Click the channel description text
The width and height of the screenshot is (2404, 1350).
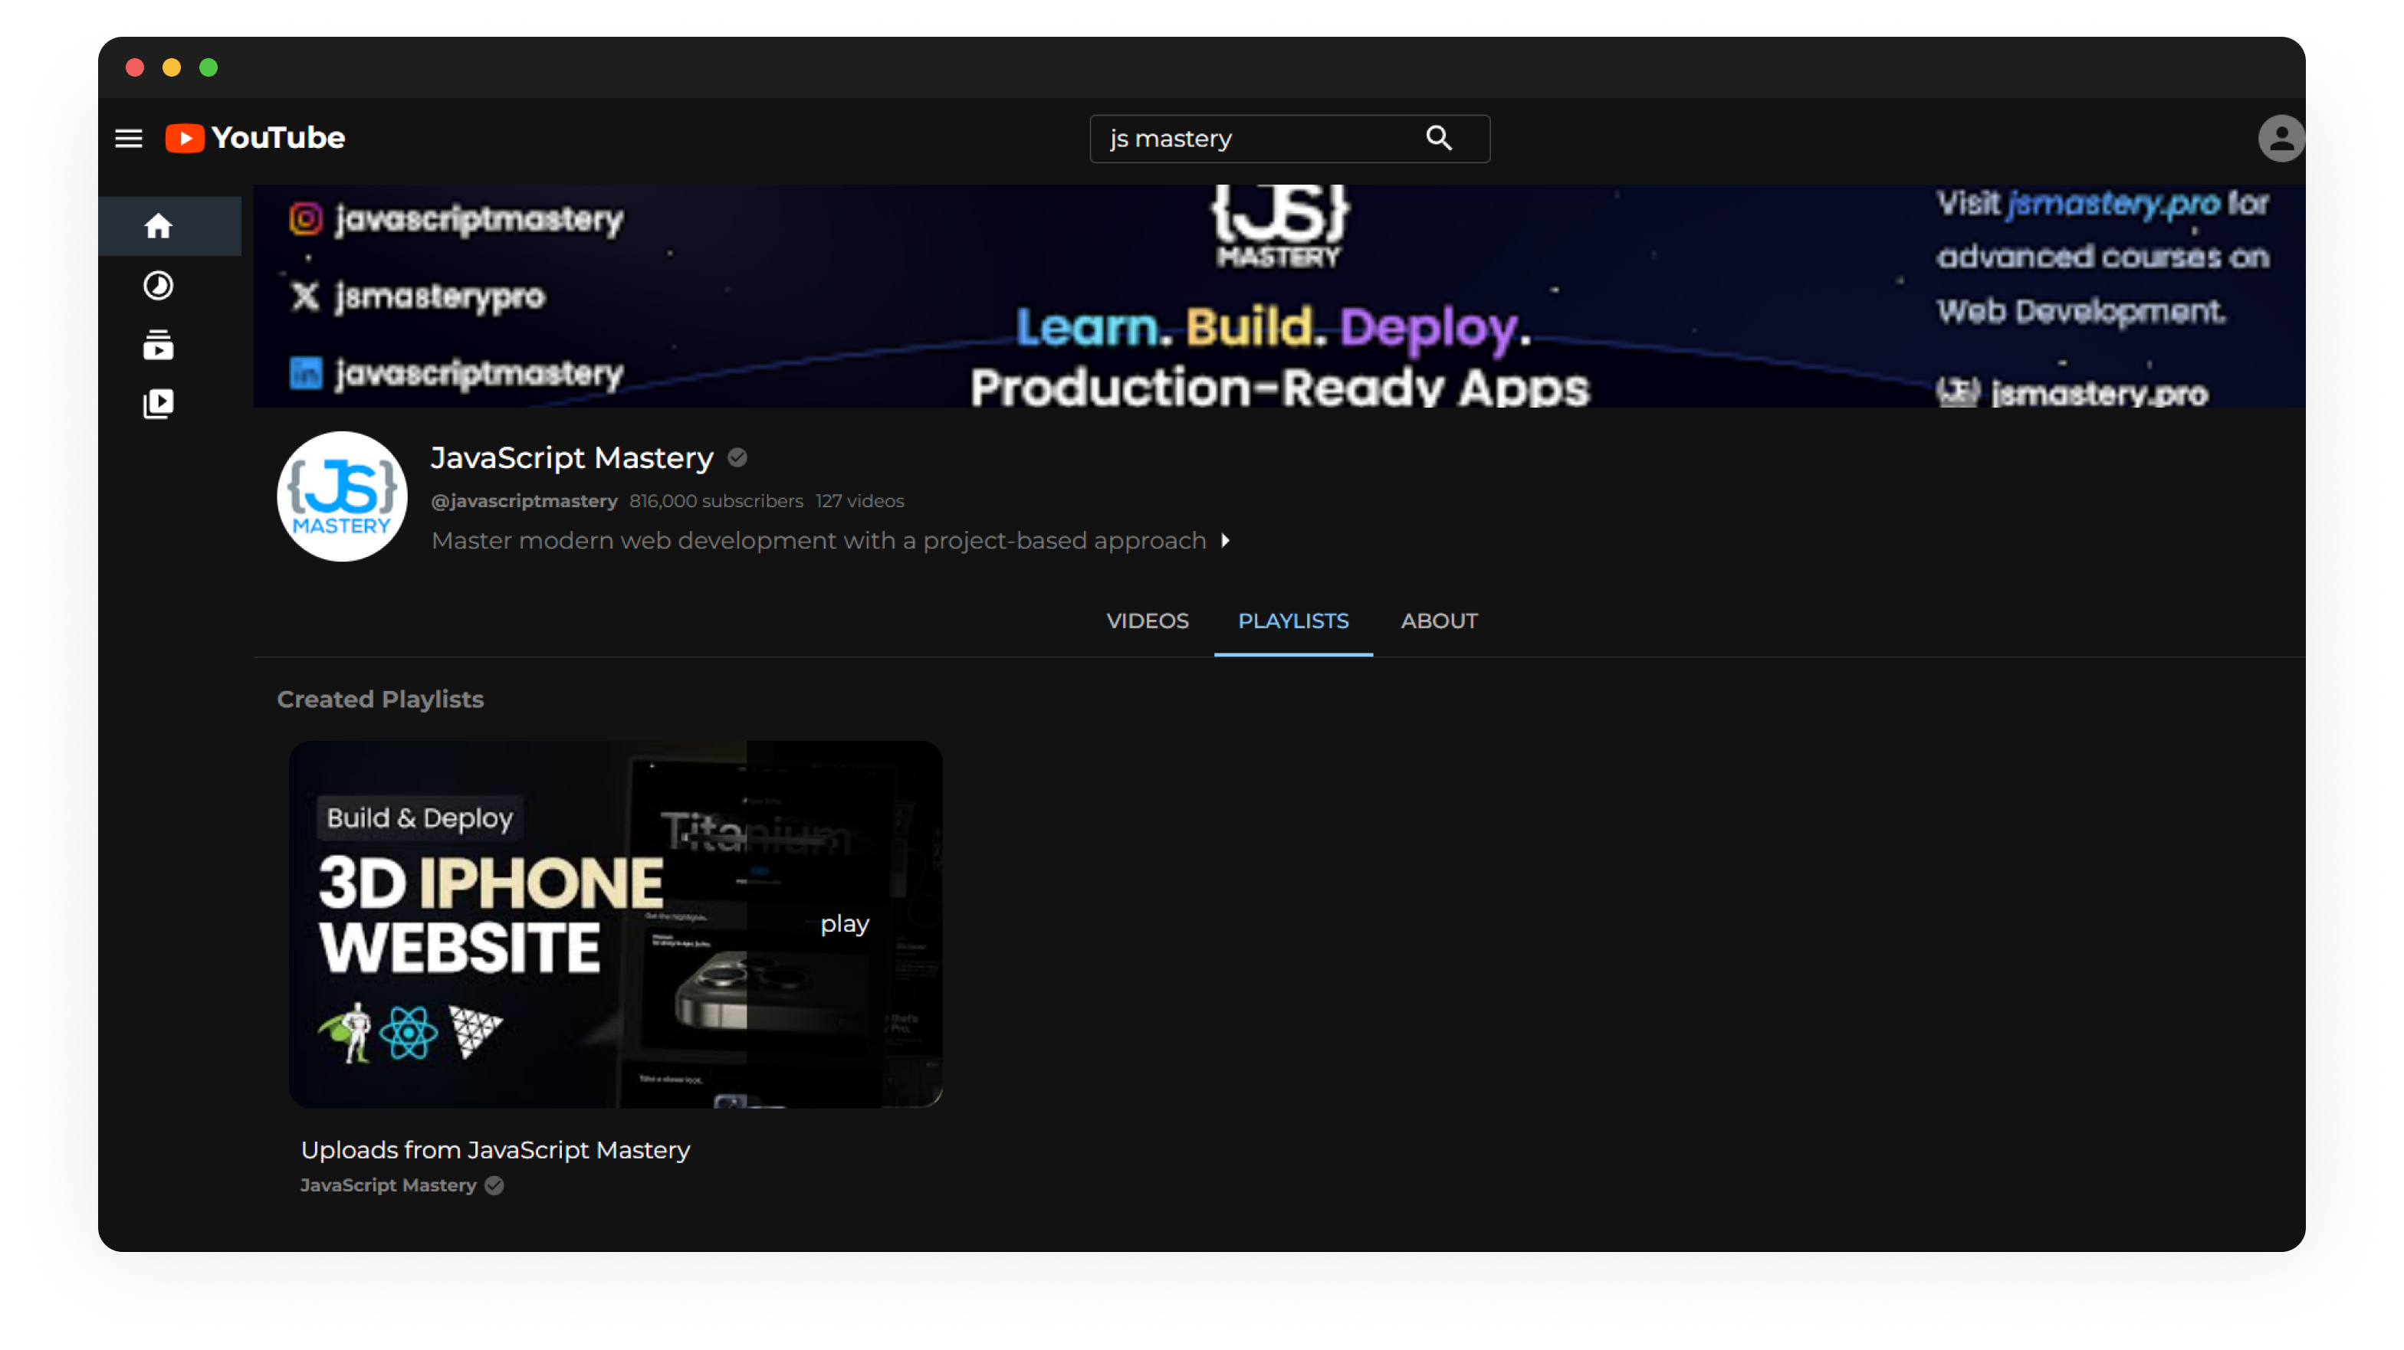pos(819,541)
